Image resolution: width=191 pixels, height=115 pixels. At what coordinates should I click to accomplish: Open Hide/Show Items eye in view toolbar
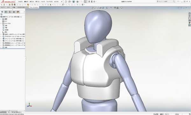(x=111, y=8)
